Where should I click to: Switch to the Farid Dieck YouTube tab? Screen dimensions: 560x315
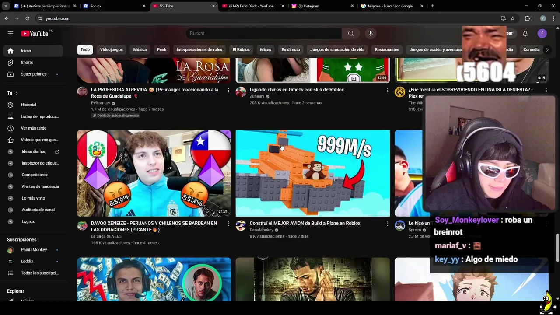[253, 6]
